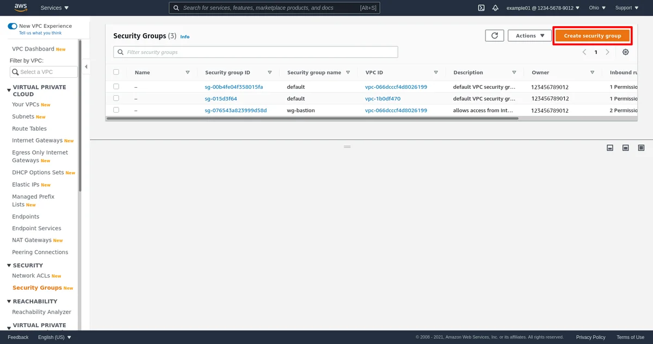653x344 pixels.
Task: Navigate to Route Tables in sidebar
Action: pos(29,128)
